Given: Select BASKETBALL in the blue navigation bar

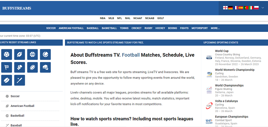Looking at the screenshot, I should (109, 28).
